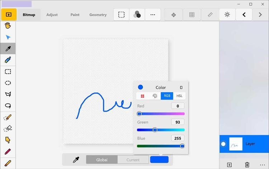Click the eyedropper icon in bottom bar

pyautogui.click(x=76, y=160)
